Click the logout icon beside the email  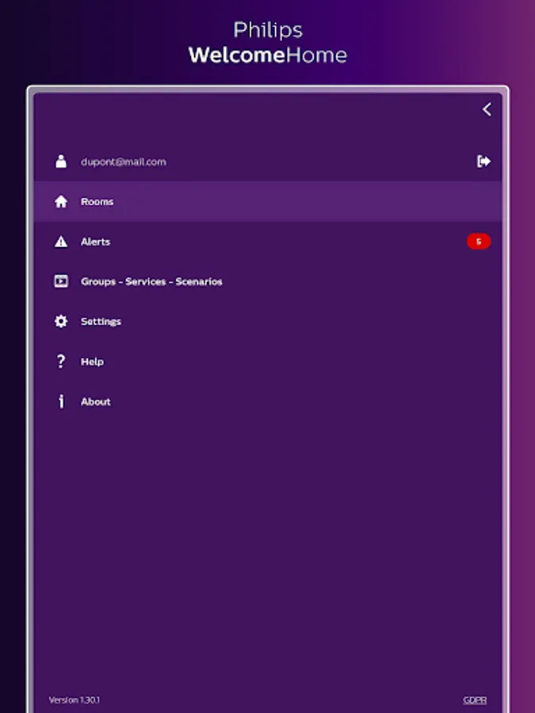tap(483, 161)
